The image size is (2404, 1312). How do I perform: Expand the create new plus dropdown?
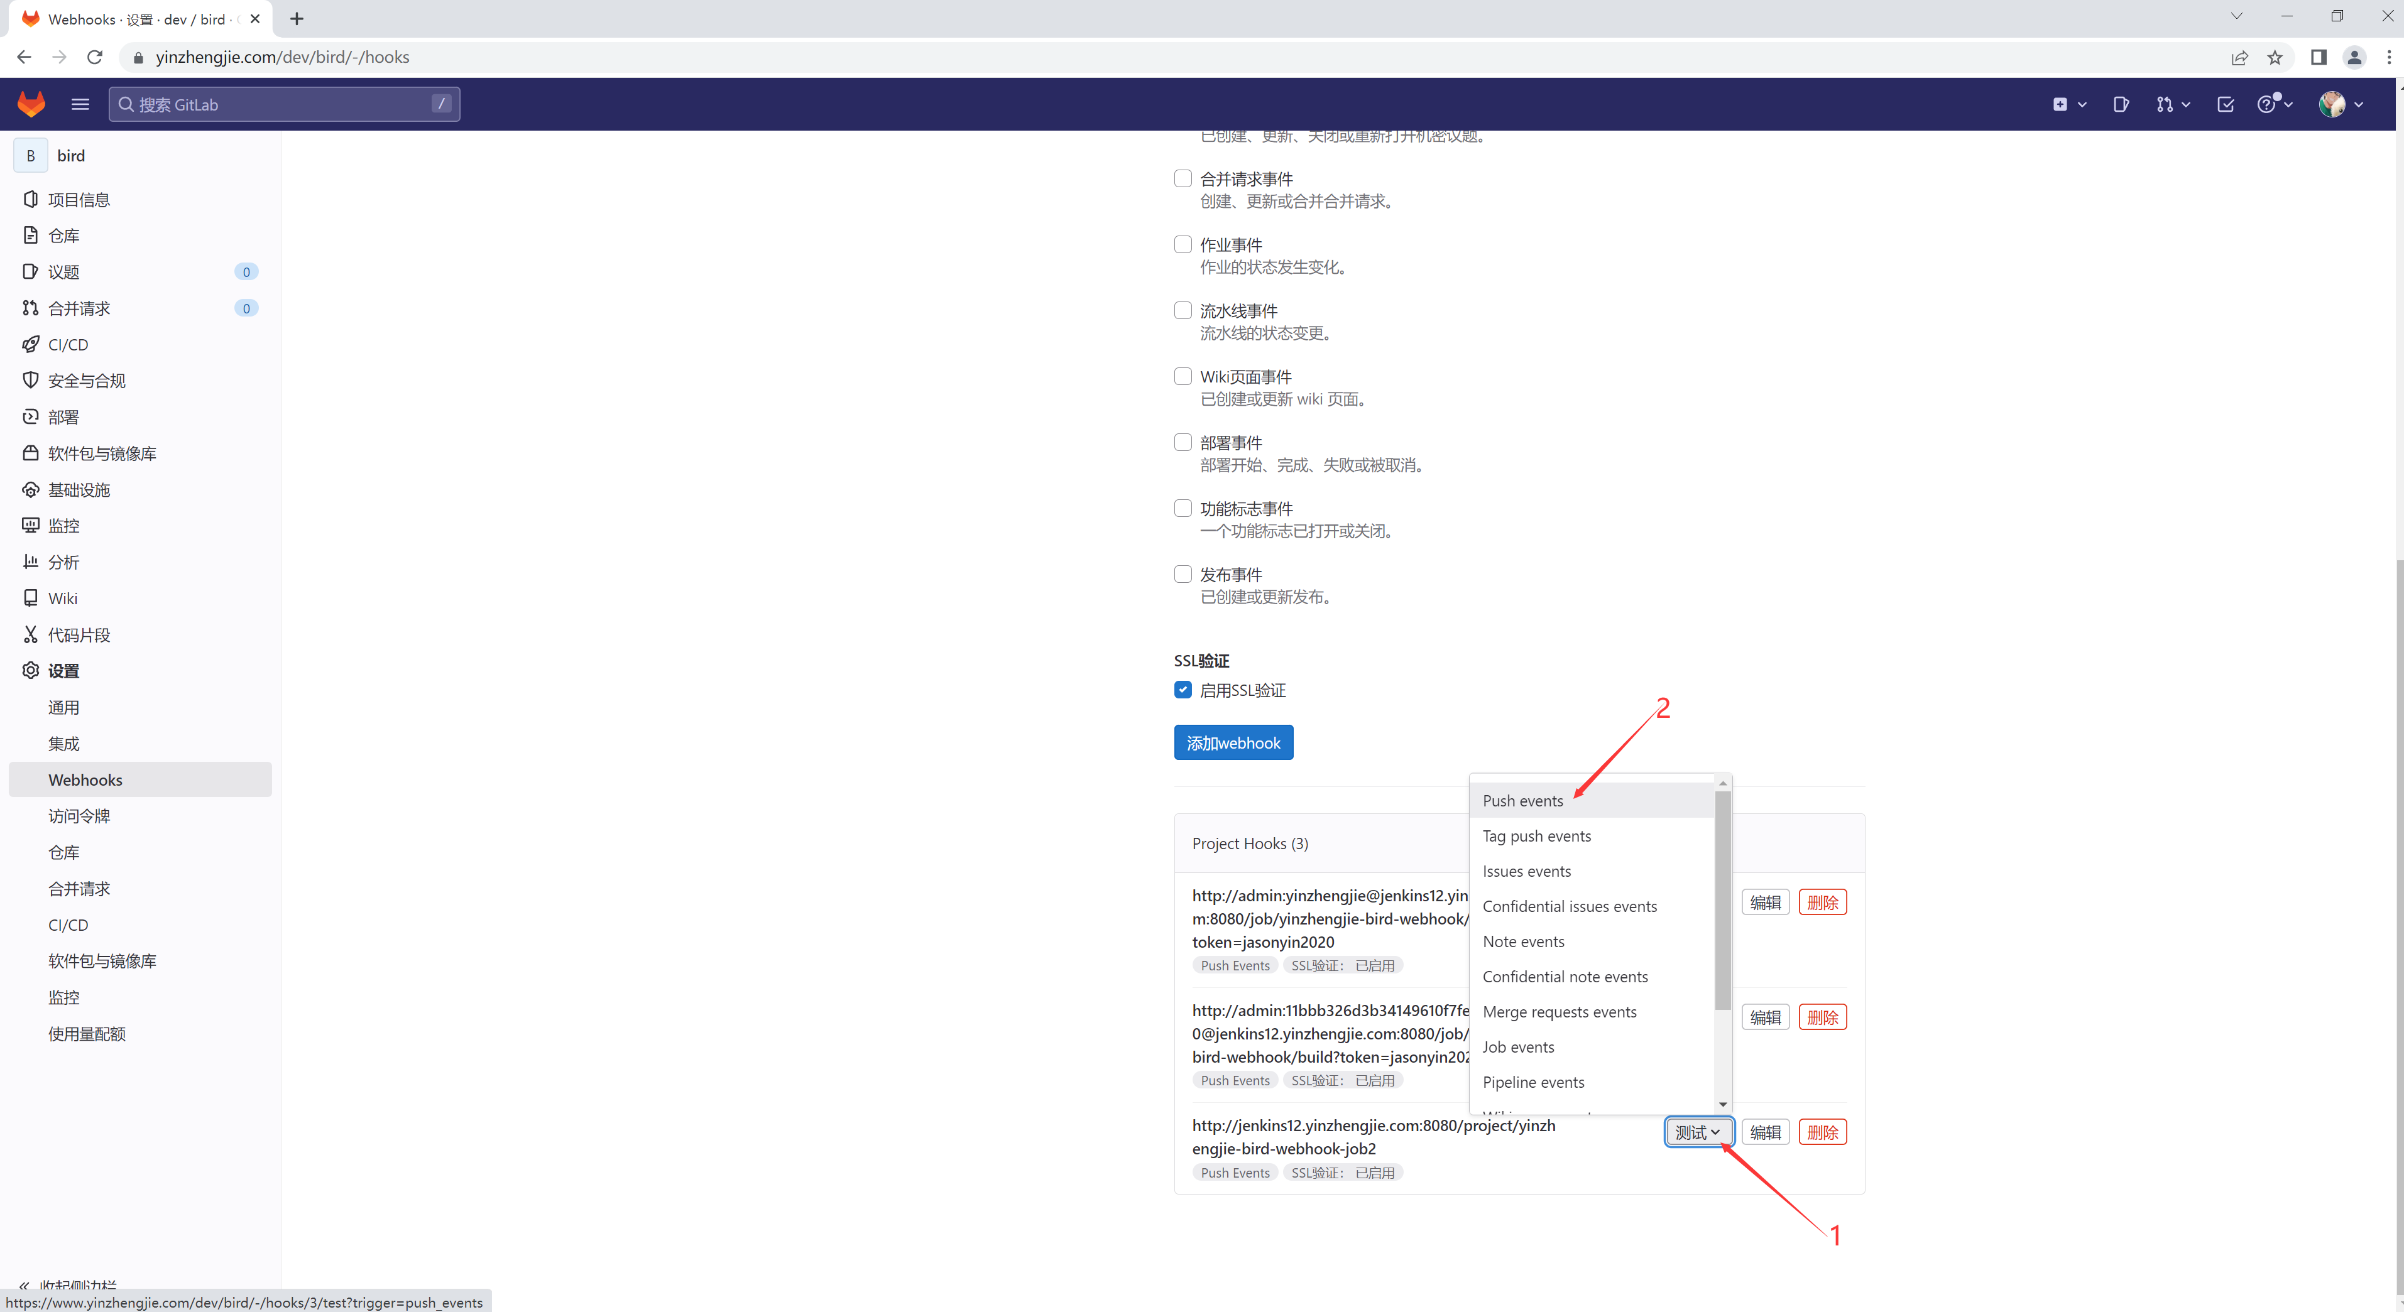click(2068, 104)
